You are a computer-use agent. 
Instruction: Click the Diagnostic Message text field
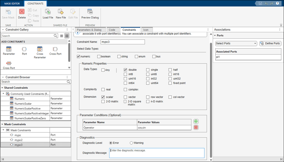pyautogui.click(x=157, y=153)
